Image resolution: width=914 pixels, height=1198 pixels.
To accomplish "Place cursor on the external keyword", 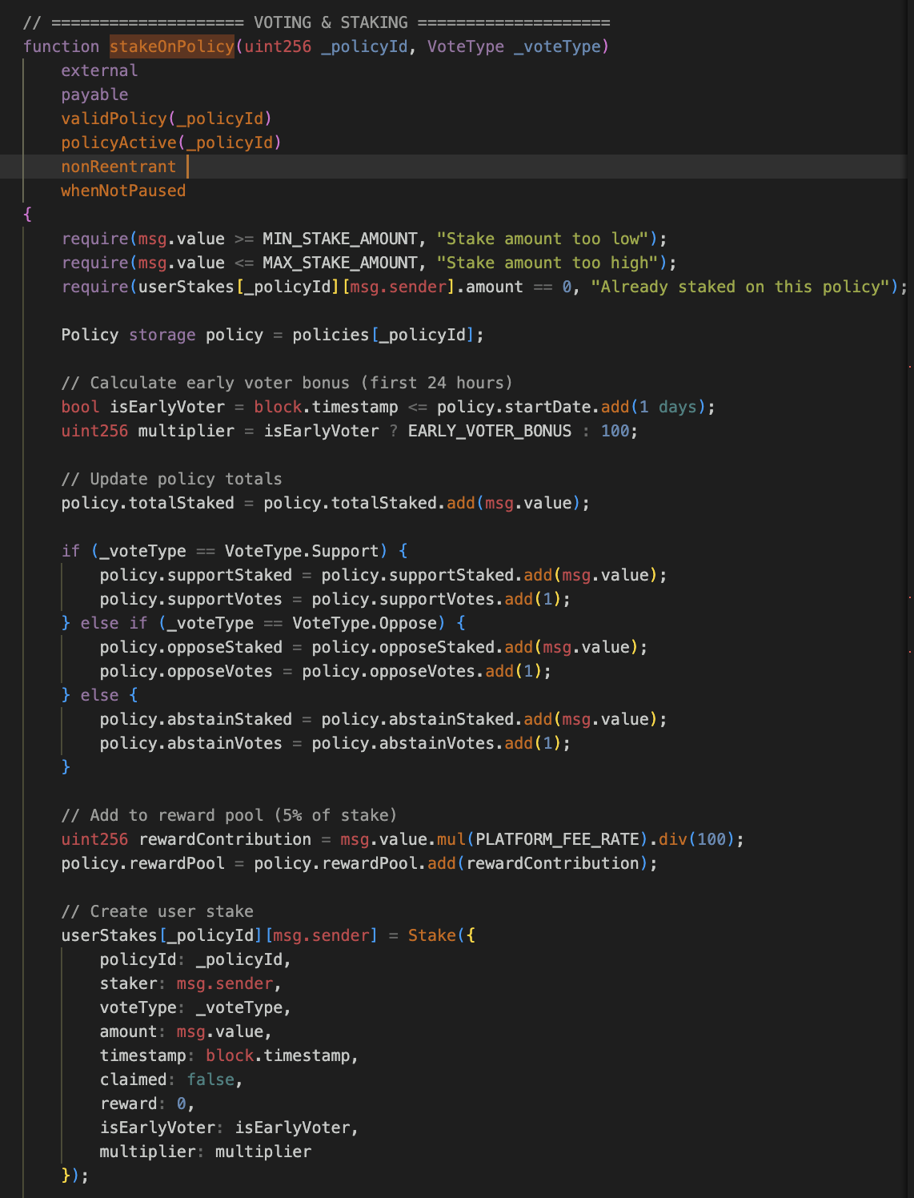I will point(99,70).
